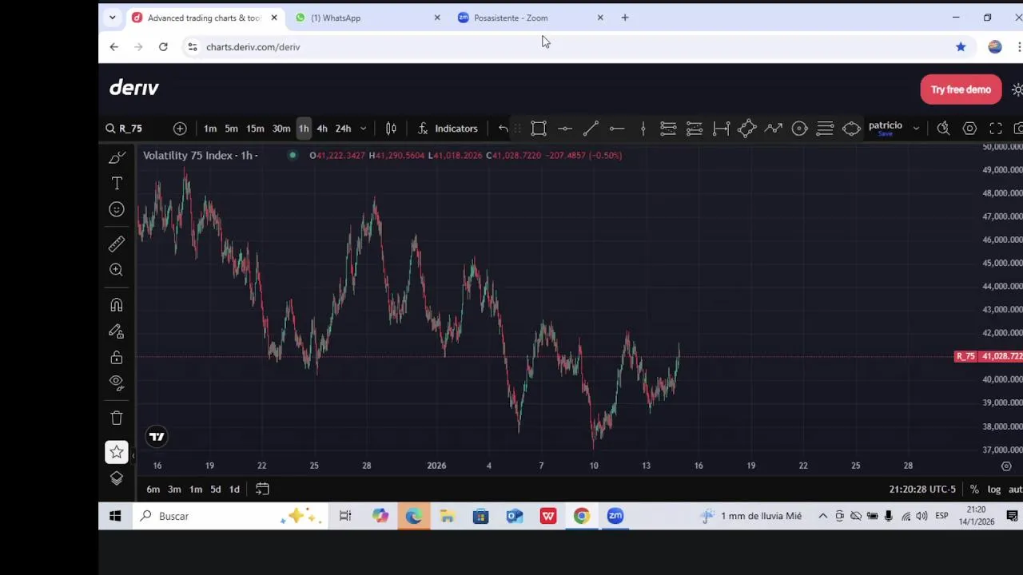Select the zoom in magnifier tool
The width and height of the screenshot is (1023, 575).
coord(117,270)
